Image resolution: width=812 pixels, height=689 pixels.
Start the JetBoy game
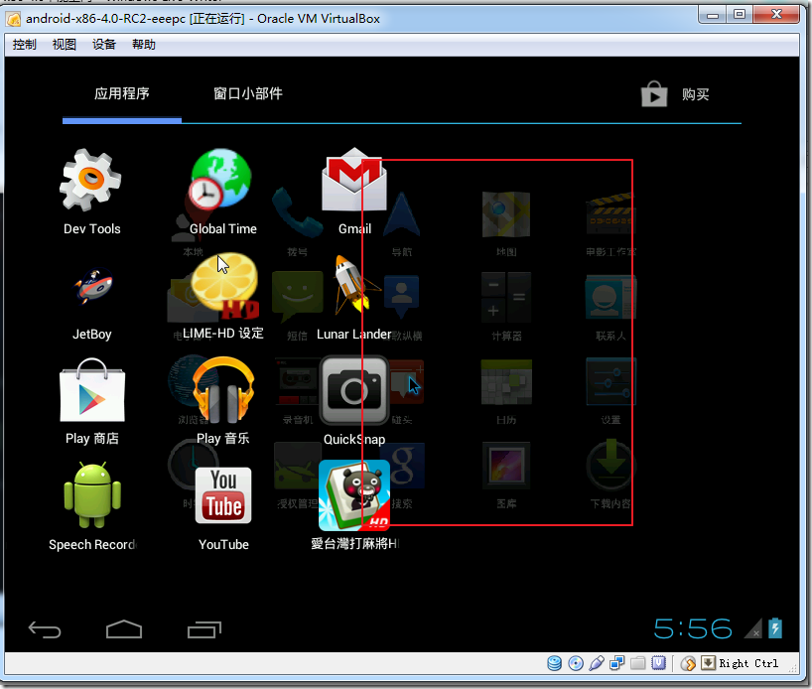click(93, 286)
